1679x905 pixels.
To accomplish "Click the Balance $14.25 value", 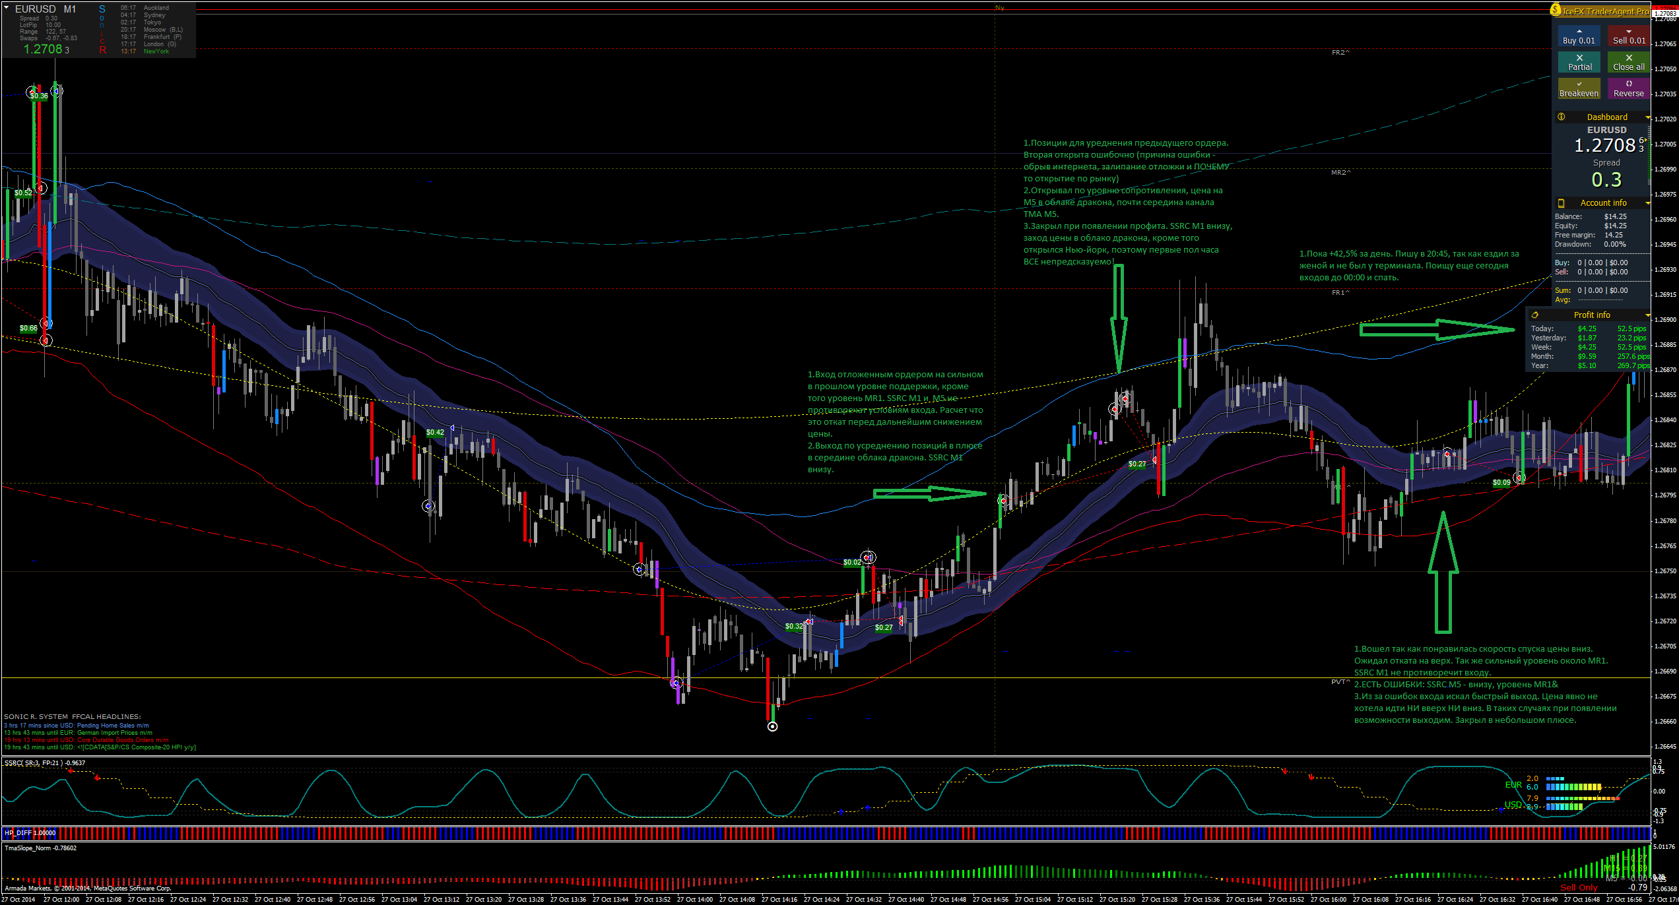I will click(x=1616, y=216).
